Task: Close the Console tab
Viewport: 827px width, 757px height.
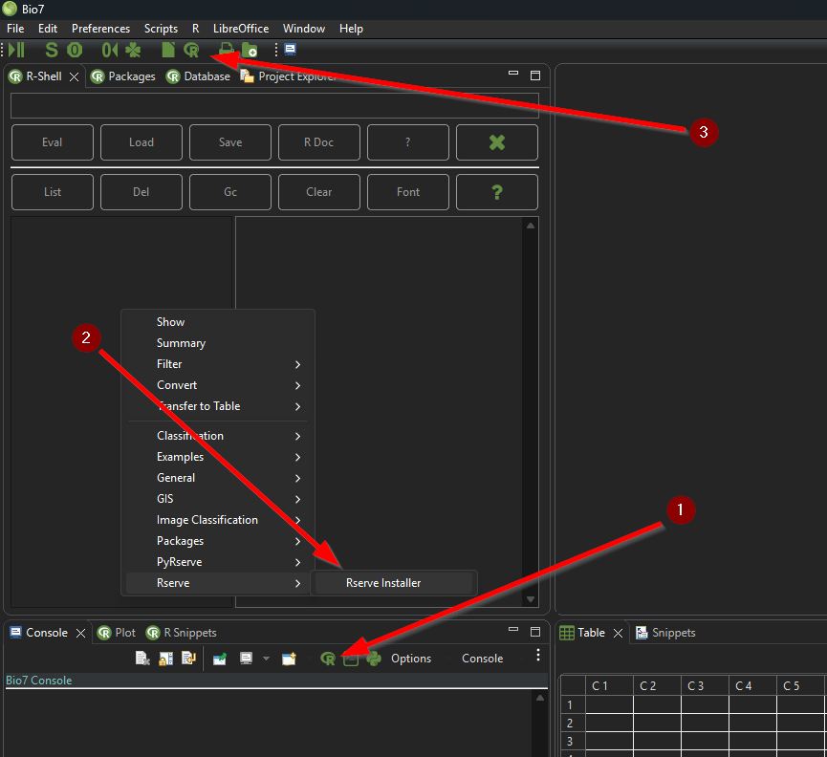Action: coord(80,633)
